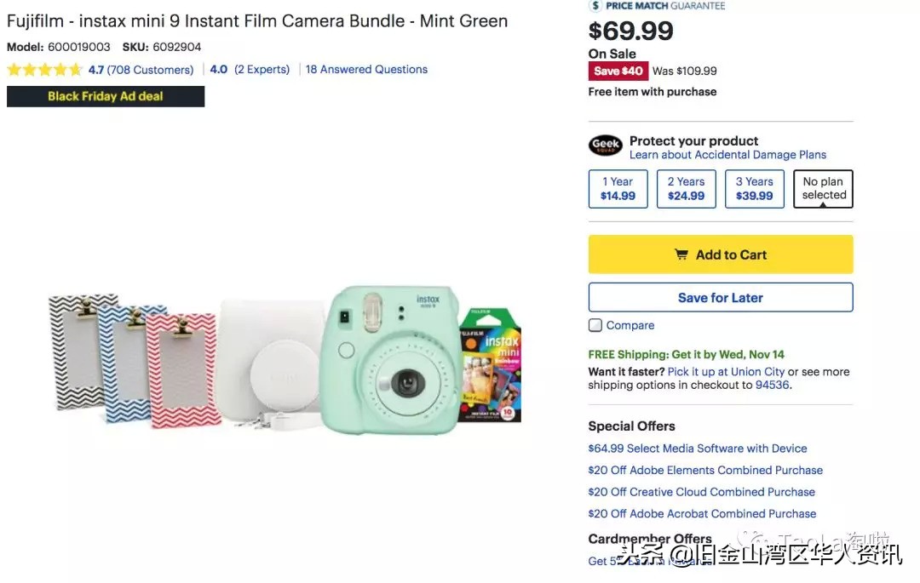Image resolution: width=920 pixels, height=583 pixels.
Task: Click the Save for Later button
Action: (x=720, y=298)
